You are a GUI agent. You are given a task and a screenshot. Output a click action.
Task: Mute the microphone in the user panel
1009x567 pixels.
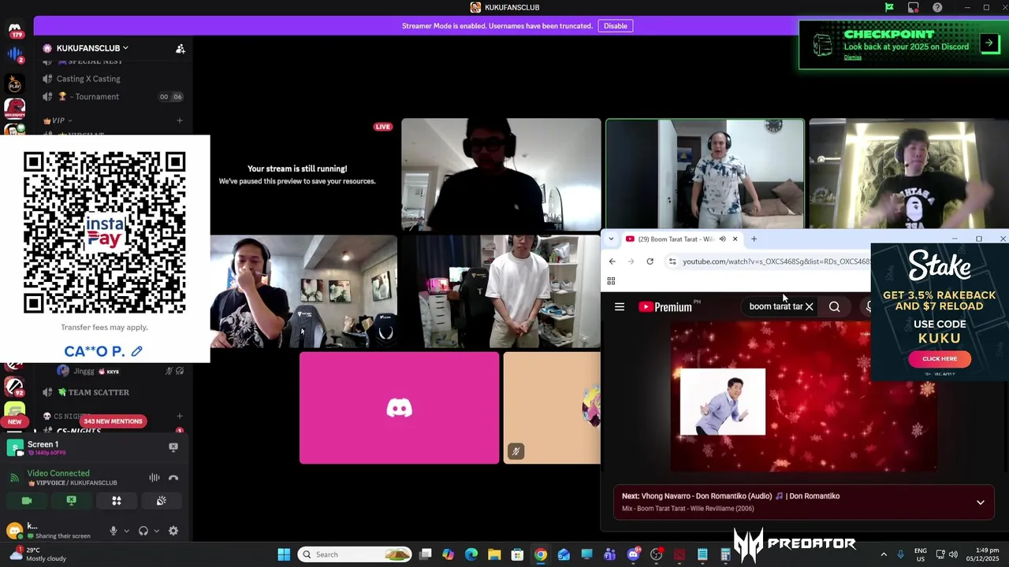(114, 531)
